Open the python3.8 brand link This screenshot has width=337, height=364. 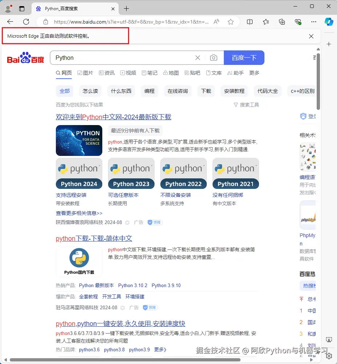click(x=114, y=349)
